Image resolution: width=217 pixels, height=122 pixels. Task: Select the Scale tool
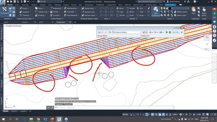click(130, 15)
